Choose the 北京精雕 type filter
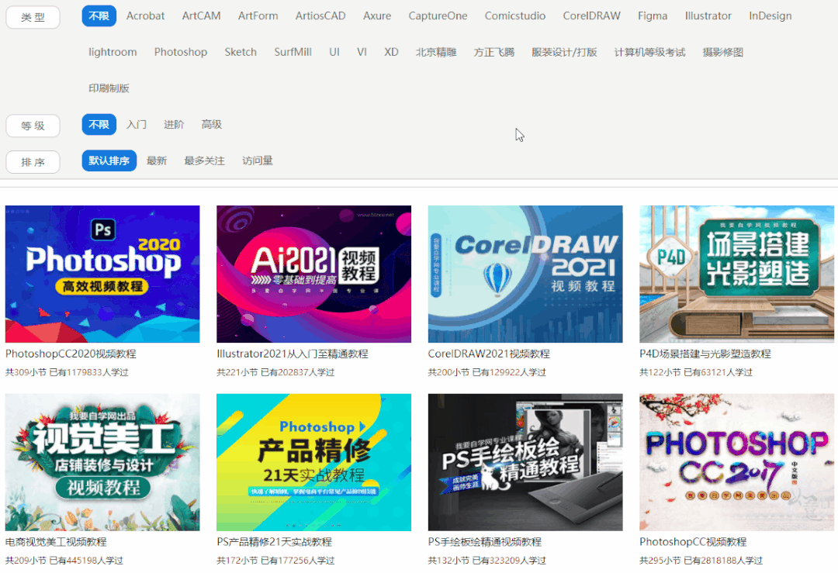The width and height of the screenshot is (838, 573). (436, 52)
